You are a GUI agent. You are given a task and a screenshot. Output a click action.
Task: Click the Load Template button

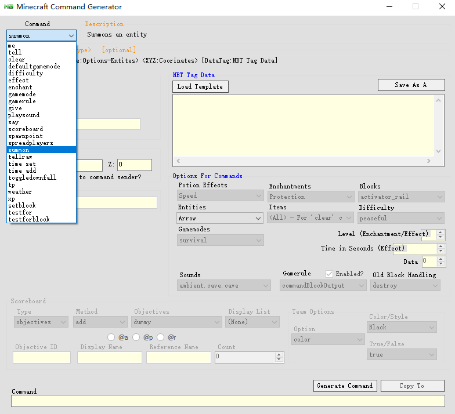(200, 87)
